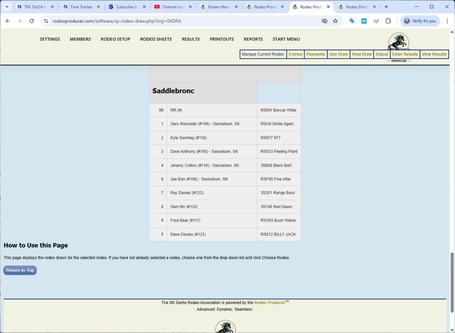Viewport: 455px width, 333px height.
Task: Open the PRINTOUTS menu
Action: point(222,39)
